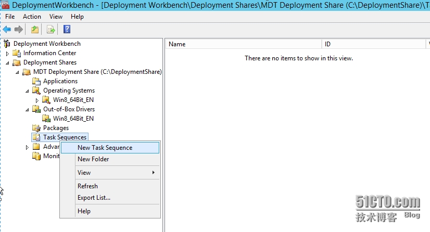Expand the Advanced Configuration node arrow
This screenshot has height=232, width=430.
click(x=27, y=147)
